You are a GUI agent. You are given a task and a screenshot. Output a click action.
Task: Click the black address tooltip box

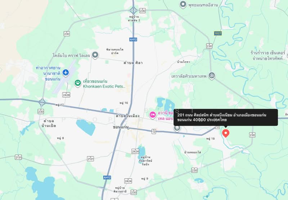[226, 117]
